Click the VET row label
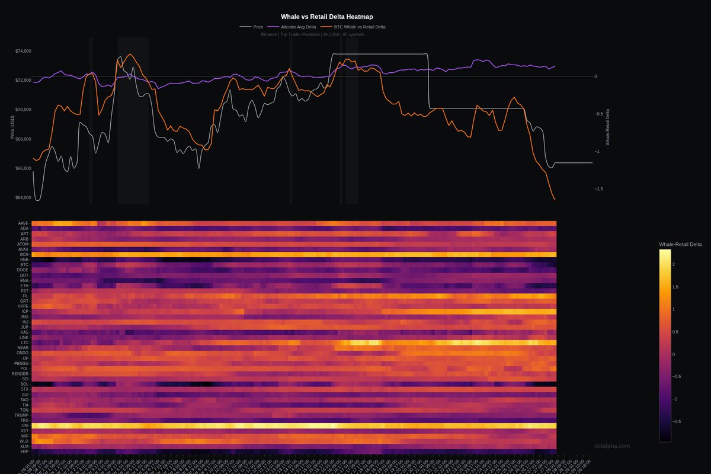This screenshot has width=711, height=474. pyautogui.click(x=24, y=431)
